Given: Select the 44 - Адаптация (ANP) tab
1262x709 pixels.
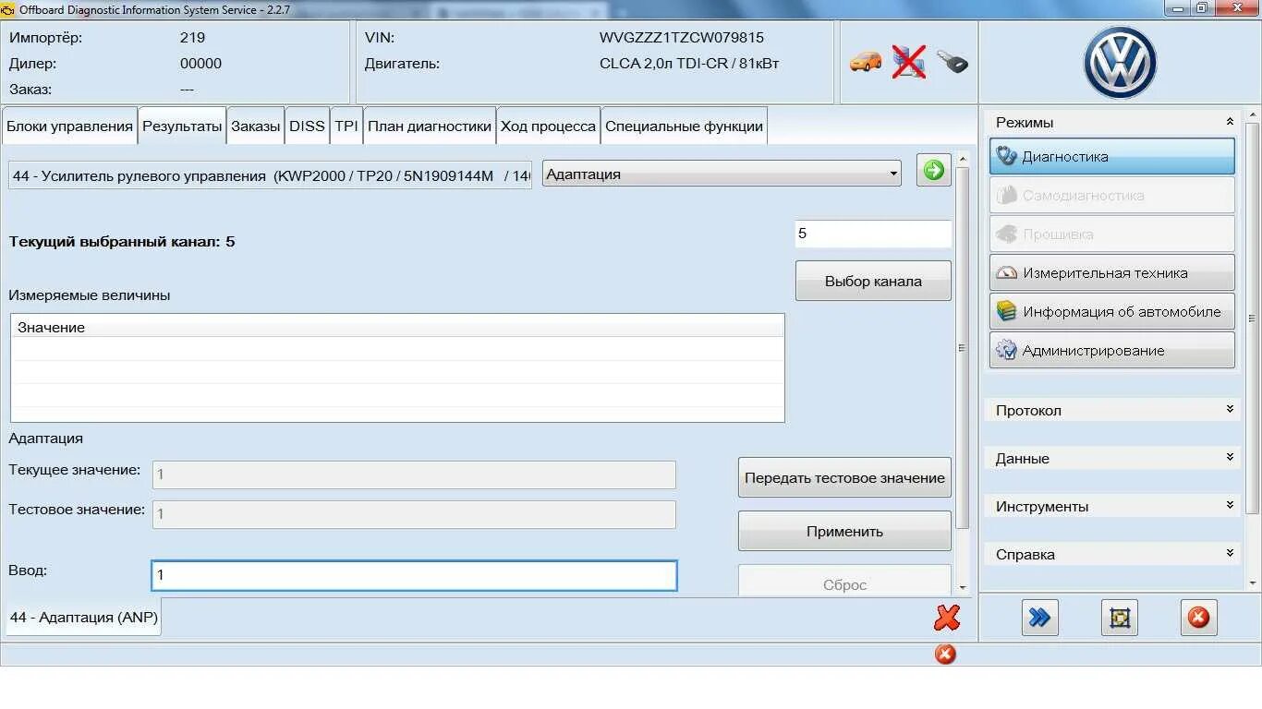Looking at the screenshot, I should (x=83, y=617).
